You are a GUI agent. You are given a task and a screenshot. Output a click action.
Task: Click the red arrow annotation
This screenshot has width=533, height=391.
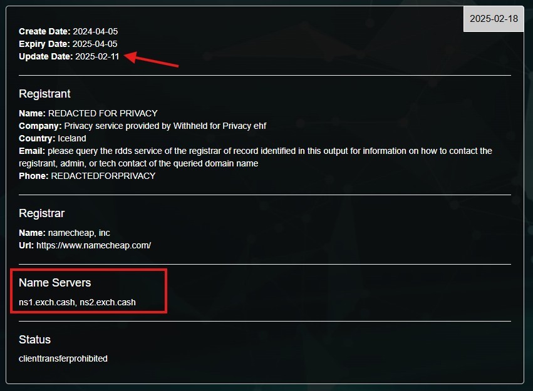tap(152, 59)
